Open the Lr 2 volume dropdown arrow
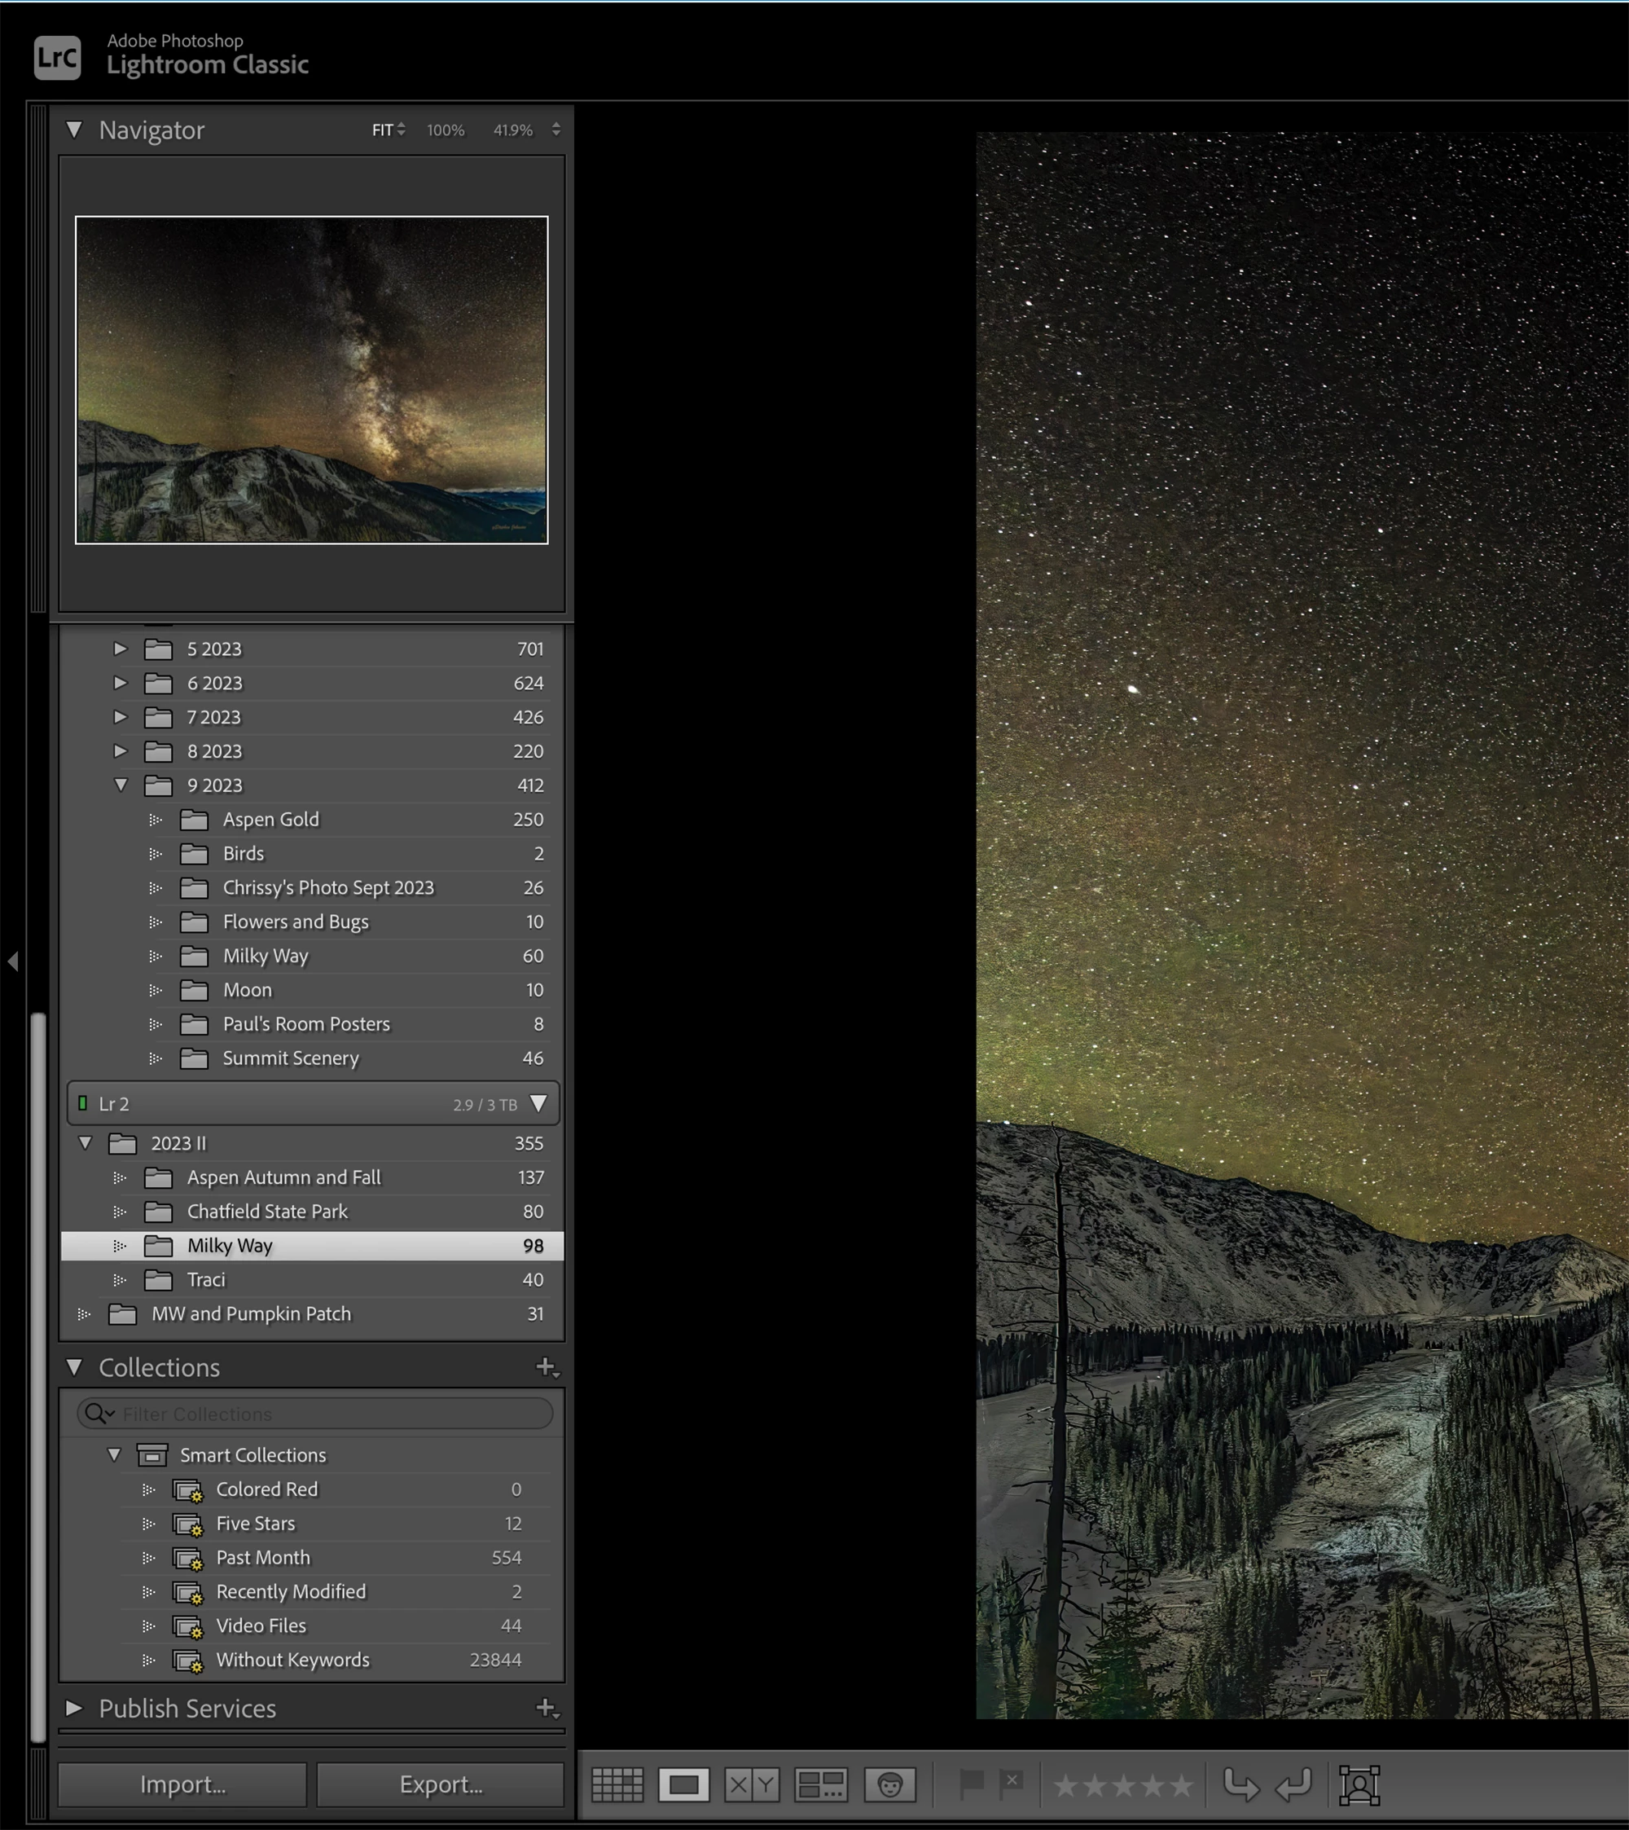The height and width of the screenshot is (1830, 1629). pyautogui.click(x=538, y=1104)
